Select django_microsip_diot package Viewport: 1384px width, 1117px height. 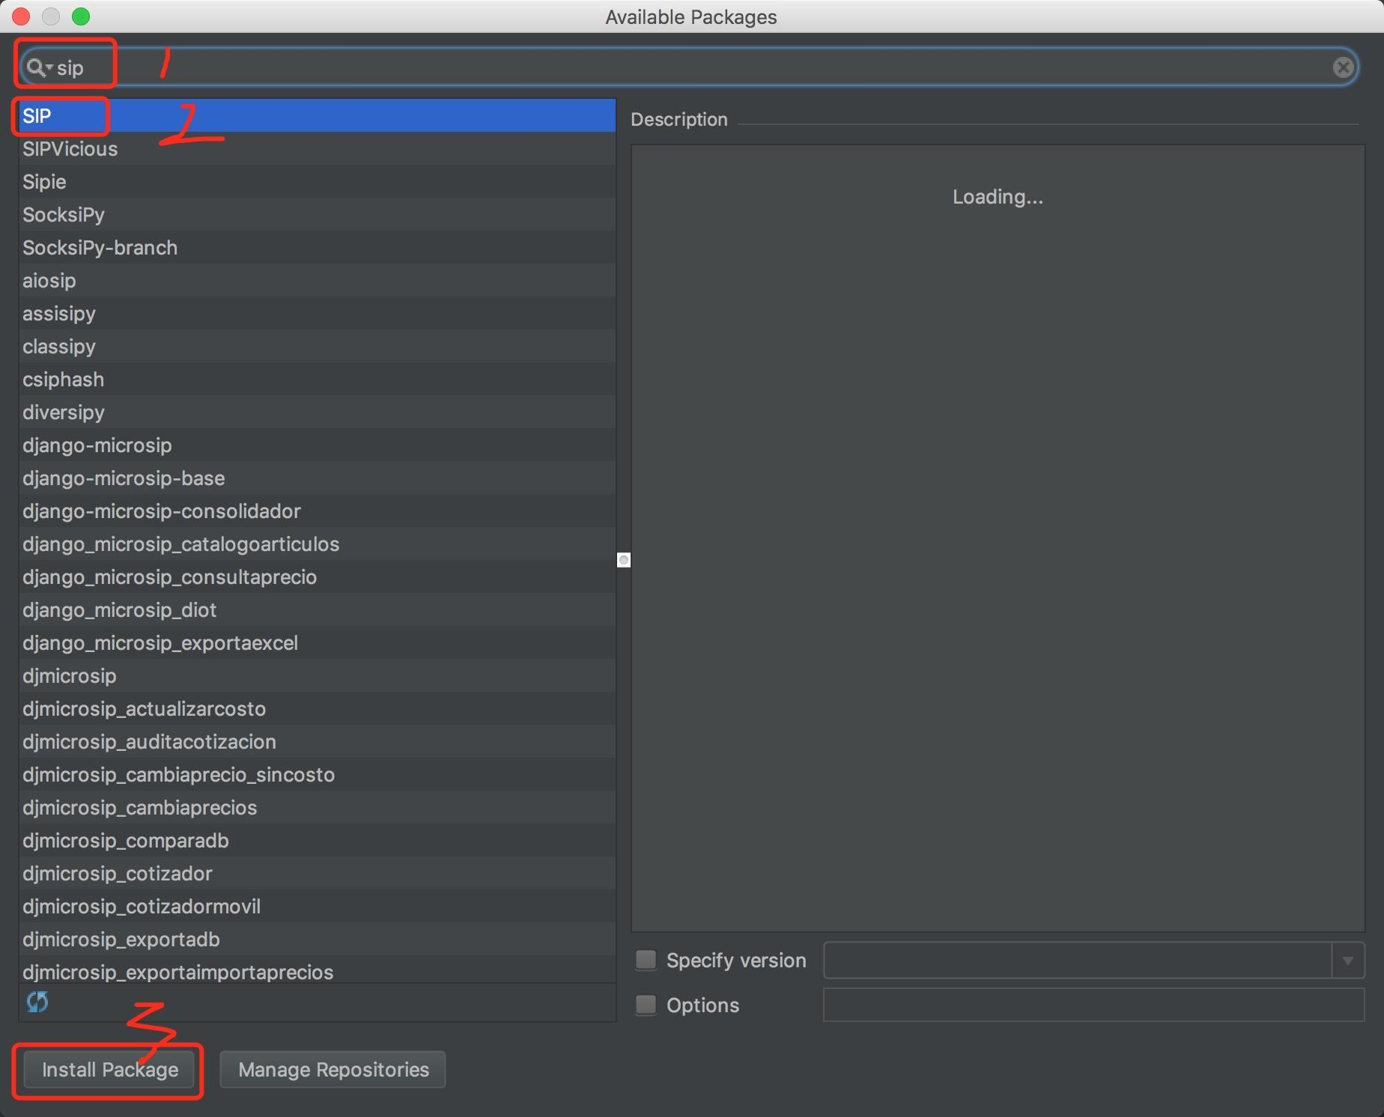318,609
